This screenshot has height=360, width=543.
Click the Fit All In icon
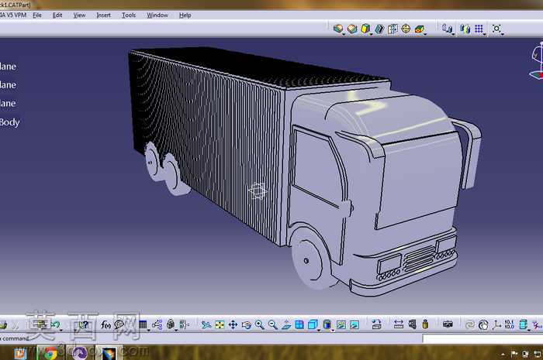220,324
